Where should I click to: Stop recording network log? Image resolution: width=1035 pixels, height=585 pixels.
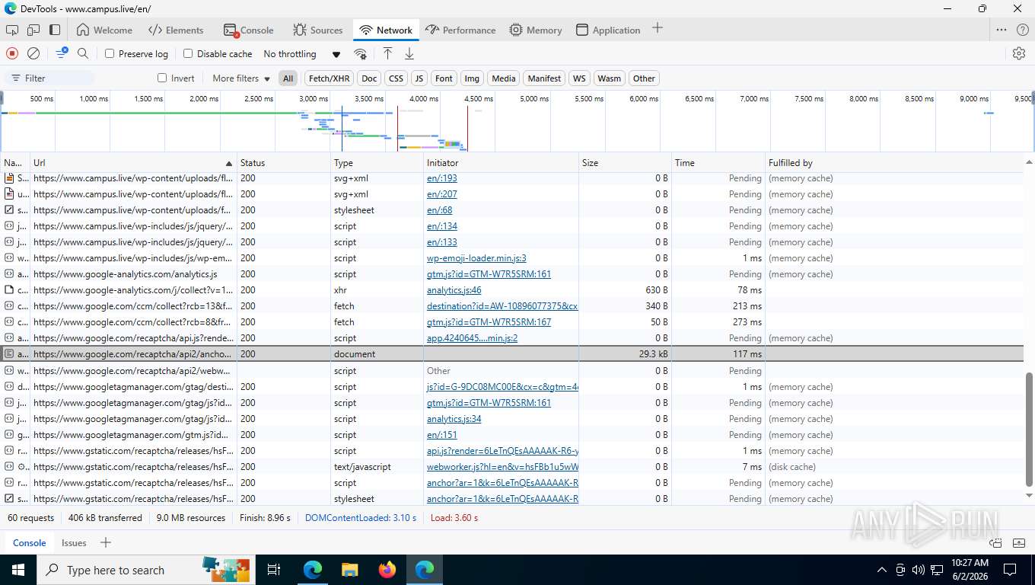(12, 53)
